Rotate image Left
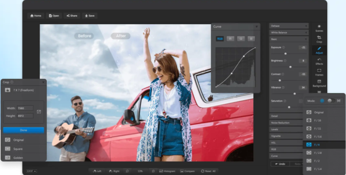This screenshot has width=346, height=175. click(97, 171)
